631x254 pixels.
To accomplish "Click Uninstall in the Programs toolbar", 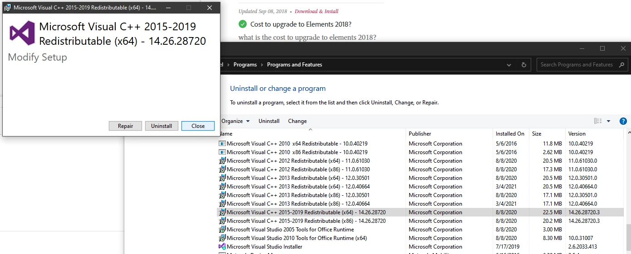I will click(269, 121).
